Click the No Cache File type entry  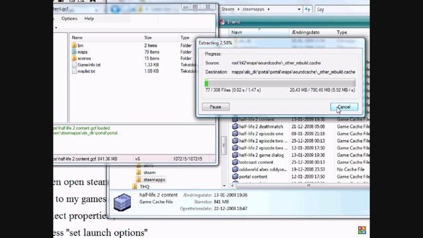(350, 169)
